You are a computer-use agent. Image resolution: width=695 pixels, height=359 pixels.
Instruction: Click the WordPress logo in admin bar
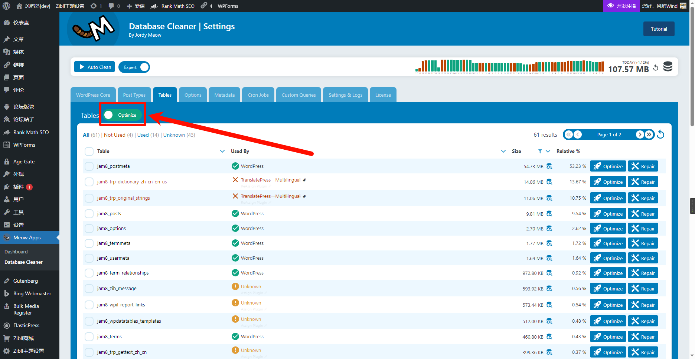(6, 6)
